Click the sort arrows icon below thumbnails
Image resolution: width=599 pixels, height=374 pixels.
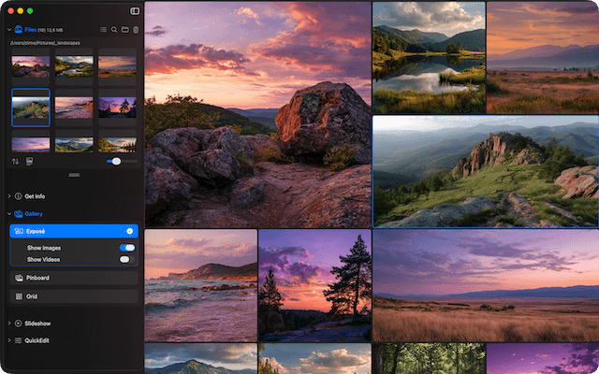15,161
